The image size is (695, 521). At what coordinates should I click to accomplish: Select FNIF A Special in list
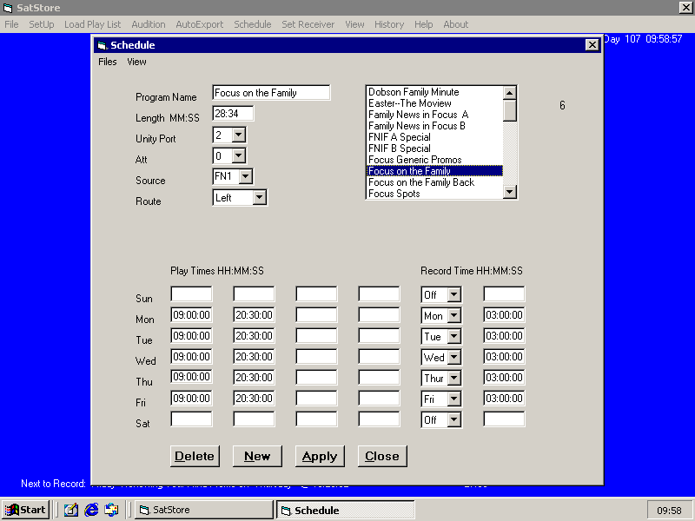pyautogui.click(x=434, y=137)
